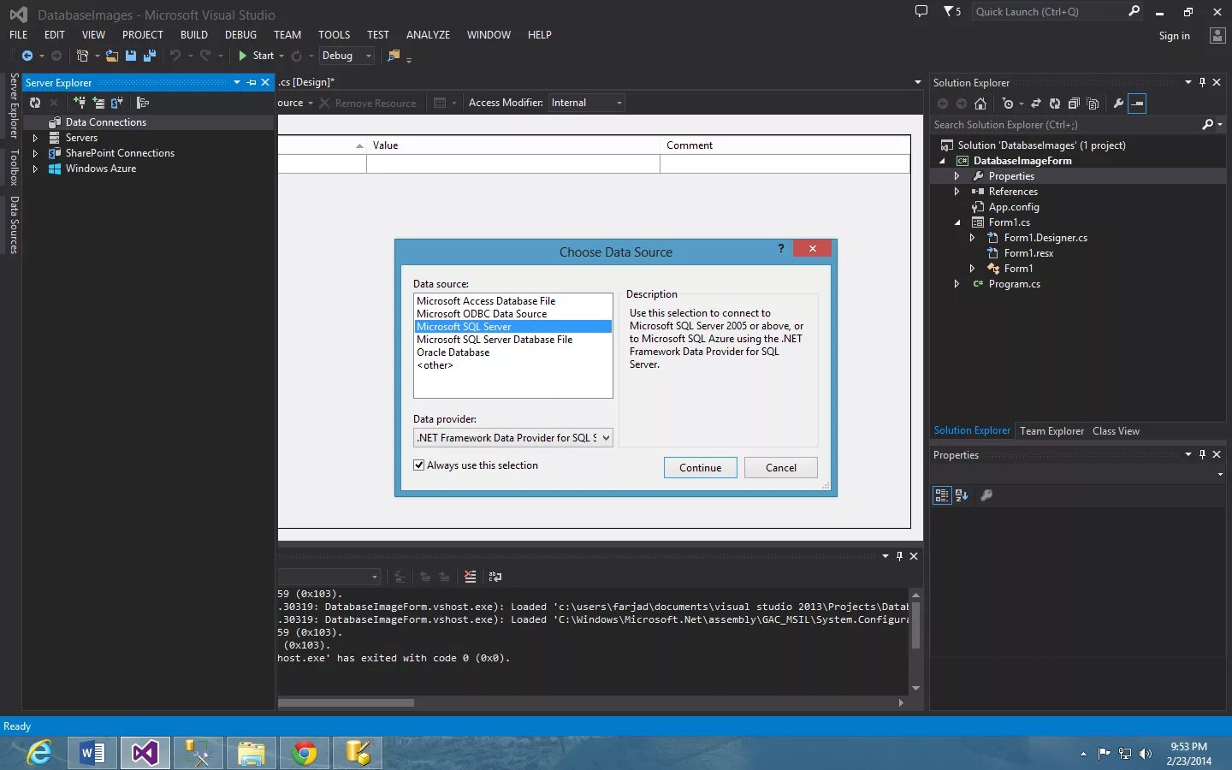Screen dimensions: 1232x770
Task: Toggle the auto-hide pin on Solution Explorer
Action: click(1202, 83)
